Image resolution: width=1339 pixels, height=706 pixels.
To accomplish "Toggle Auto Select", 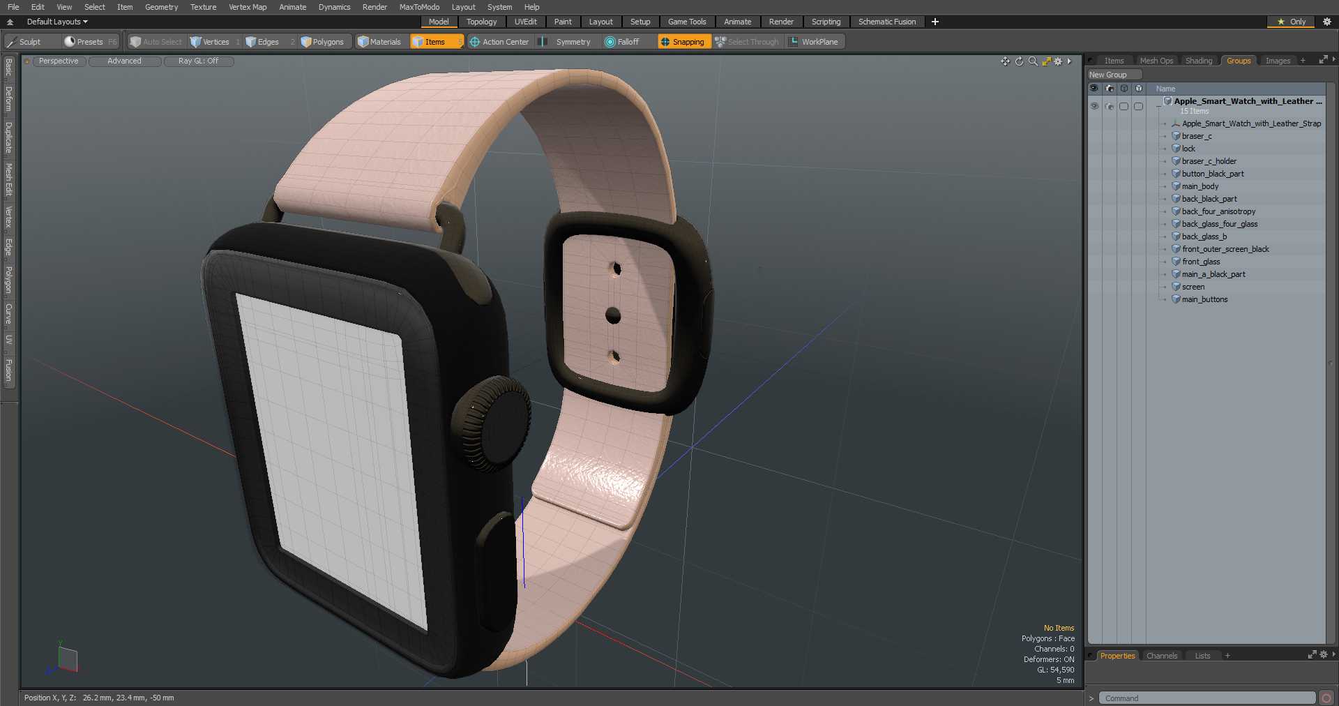I will point(156,42).
